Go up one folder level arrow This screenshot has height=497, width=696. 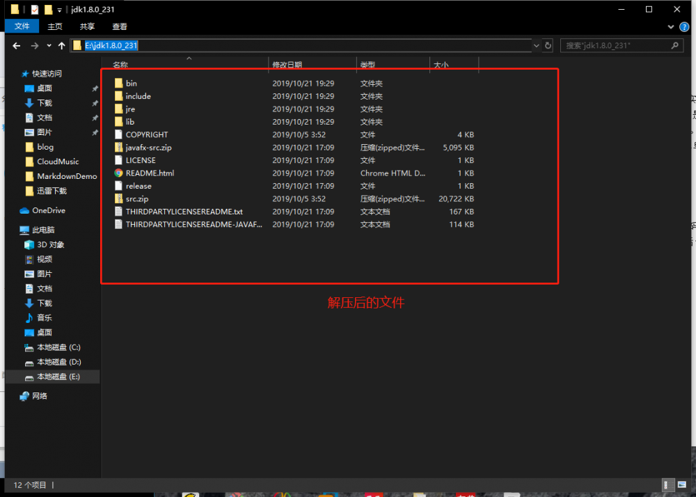coord(62,45)
